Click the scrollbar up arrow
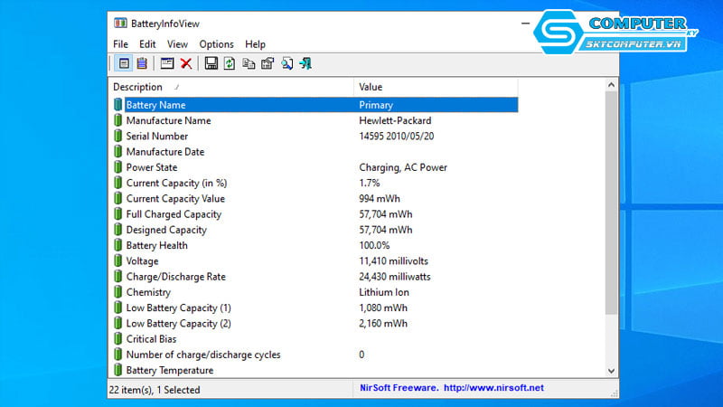723x407 pixels. [612, 88]
